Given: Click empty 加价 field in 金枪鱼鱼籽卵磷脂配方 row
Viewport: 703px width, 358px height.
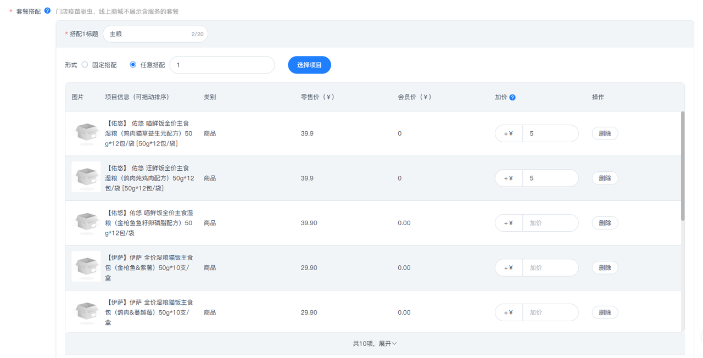Looking at the screenshot, I should [550, 223].
